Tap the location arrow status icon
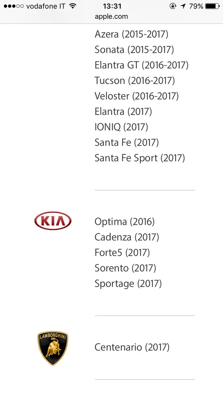The height and width of the screenshot is (397, 223). tap(183, 6)
